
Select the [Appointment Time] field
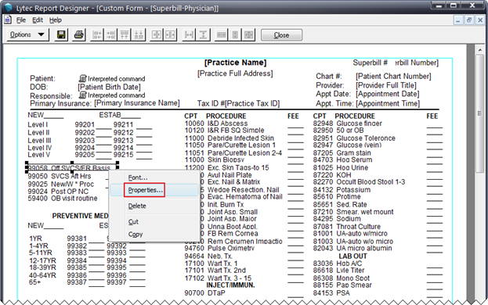pos(388,103)
